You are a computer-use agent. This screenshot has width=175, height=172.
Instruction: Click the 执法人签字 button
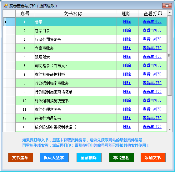coord(54,158)
